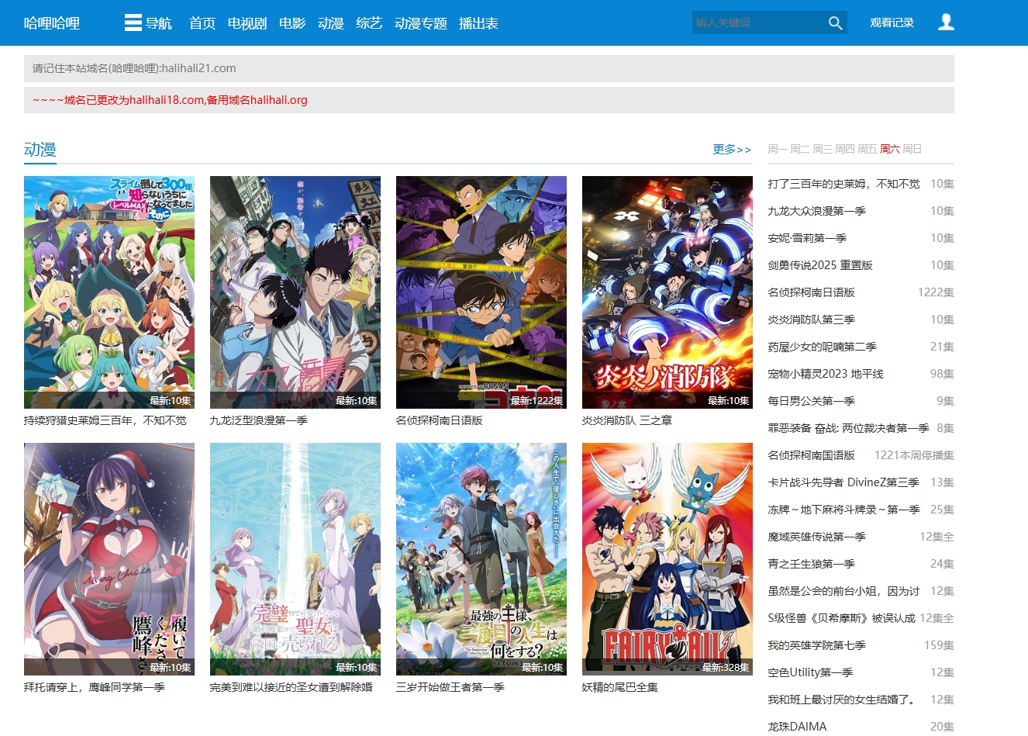Open the 三岁开始做王者 poster thumbnail
The image size is (1028, 736).
pyautogui.click(x=481, y=558)
